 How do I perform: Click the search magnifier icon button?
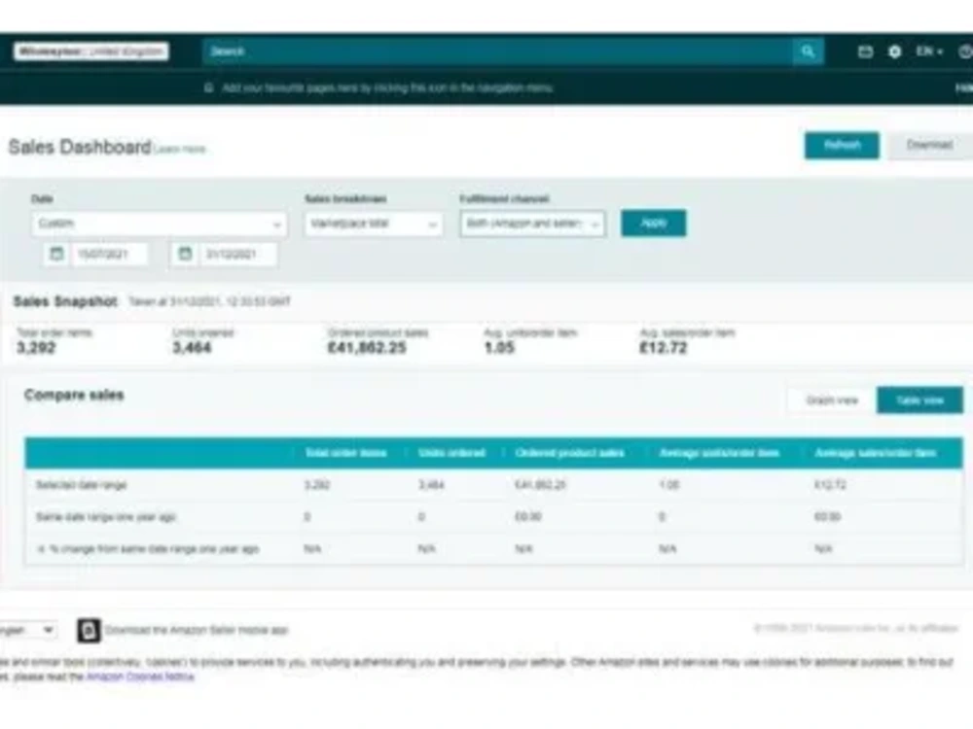tap(808, 52)
